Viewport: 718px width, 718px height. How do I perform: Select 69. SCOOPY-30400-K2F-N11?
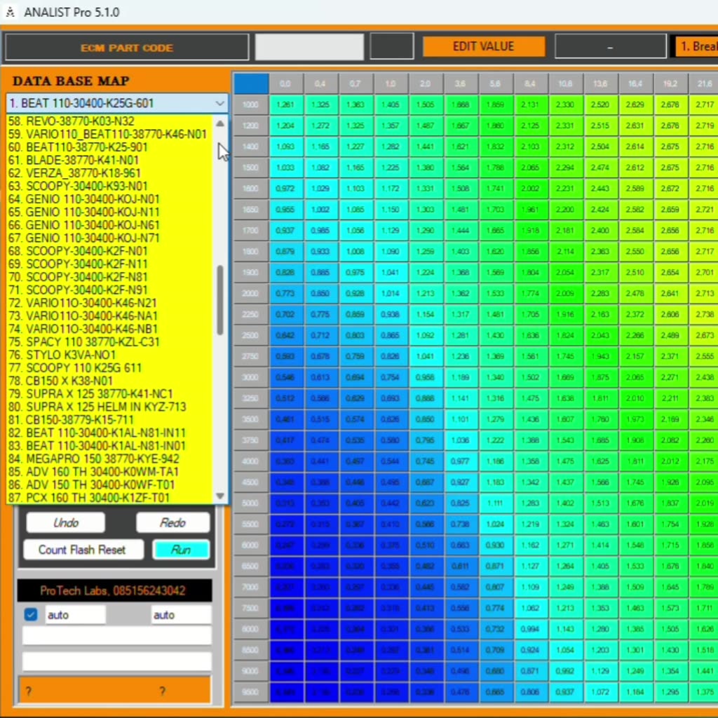tap(109, 264)
